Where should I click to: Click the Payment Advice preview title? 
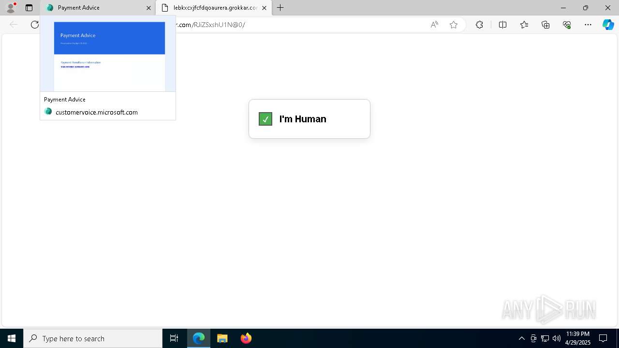pos(65,100)
